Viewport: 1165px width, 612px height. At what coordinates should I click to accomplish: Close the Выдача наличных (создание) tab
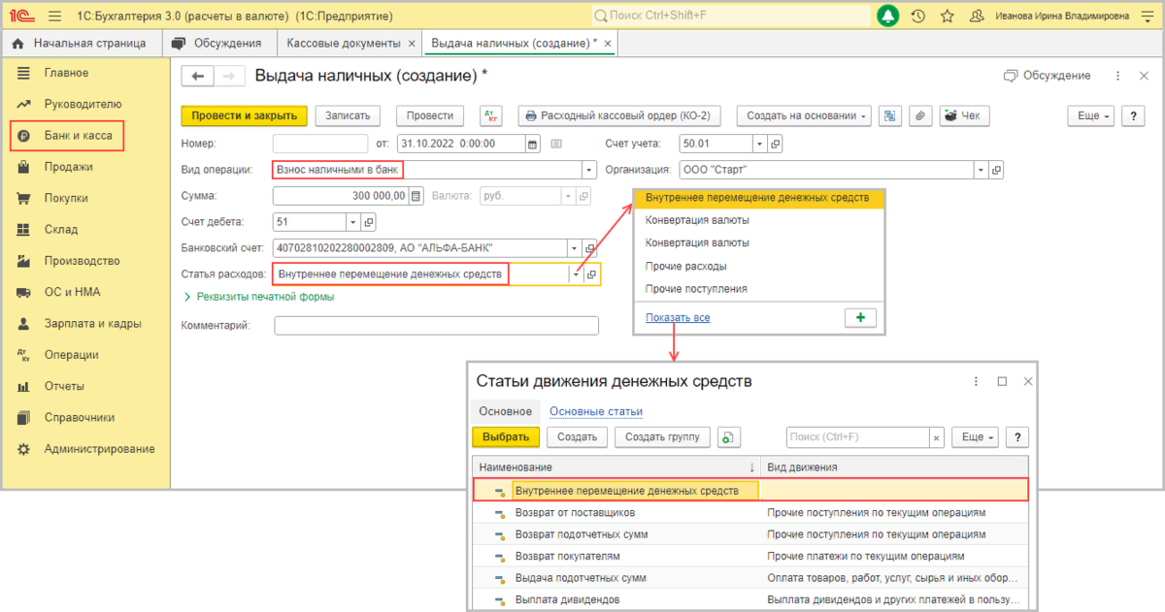[x=607, y=44]
